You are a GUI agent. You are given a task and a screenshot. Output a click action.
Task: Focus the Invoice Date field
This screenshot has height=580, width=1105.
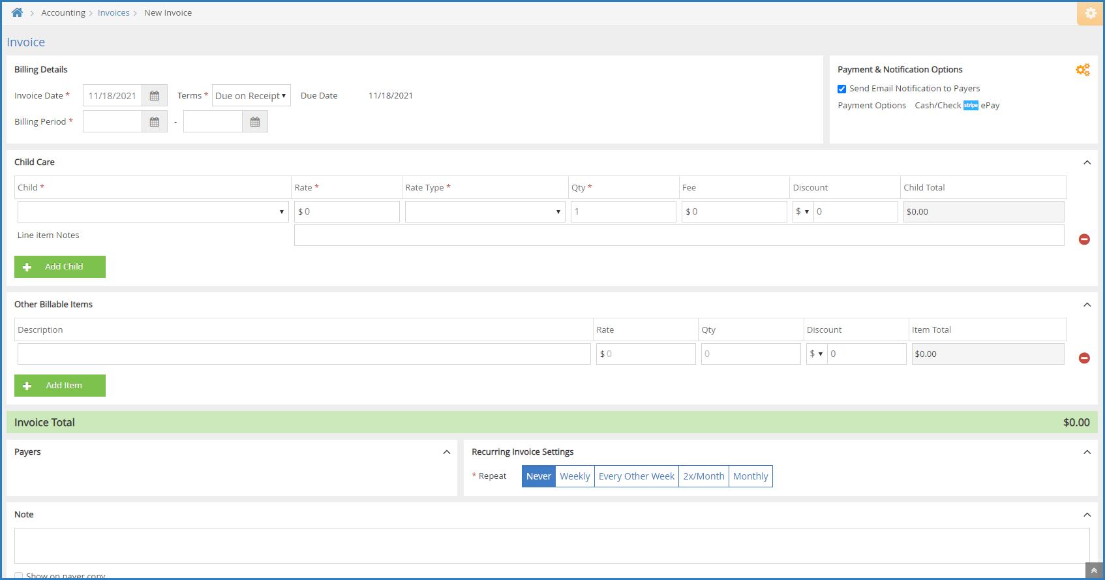[x=112, y=96]
